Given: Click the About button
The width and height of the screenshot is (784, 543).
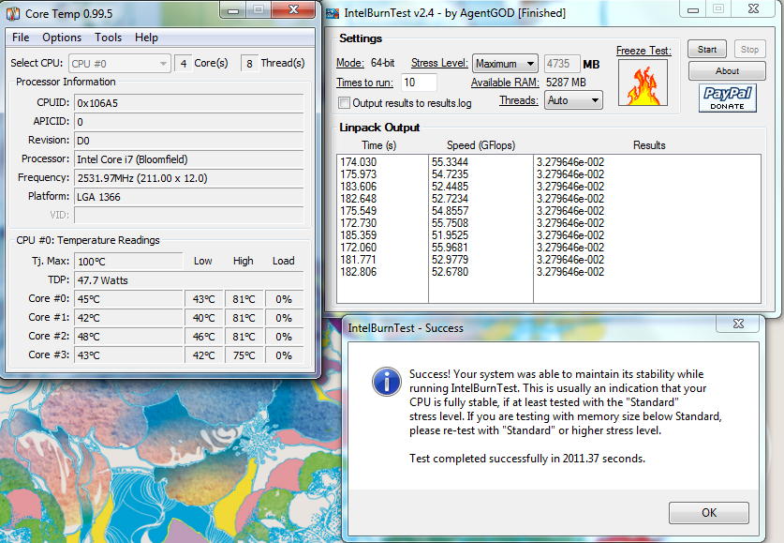Looking at the screenshot, I should 727,71.
